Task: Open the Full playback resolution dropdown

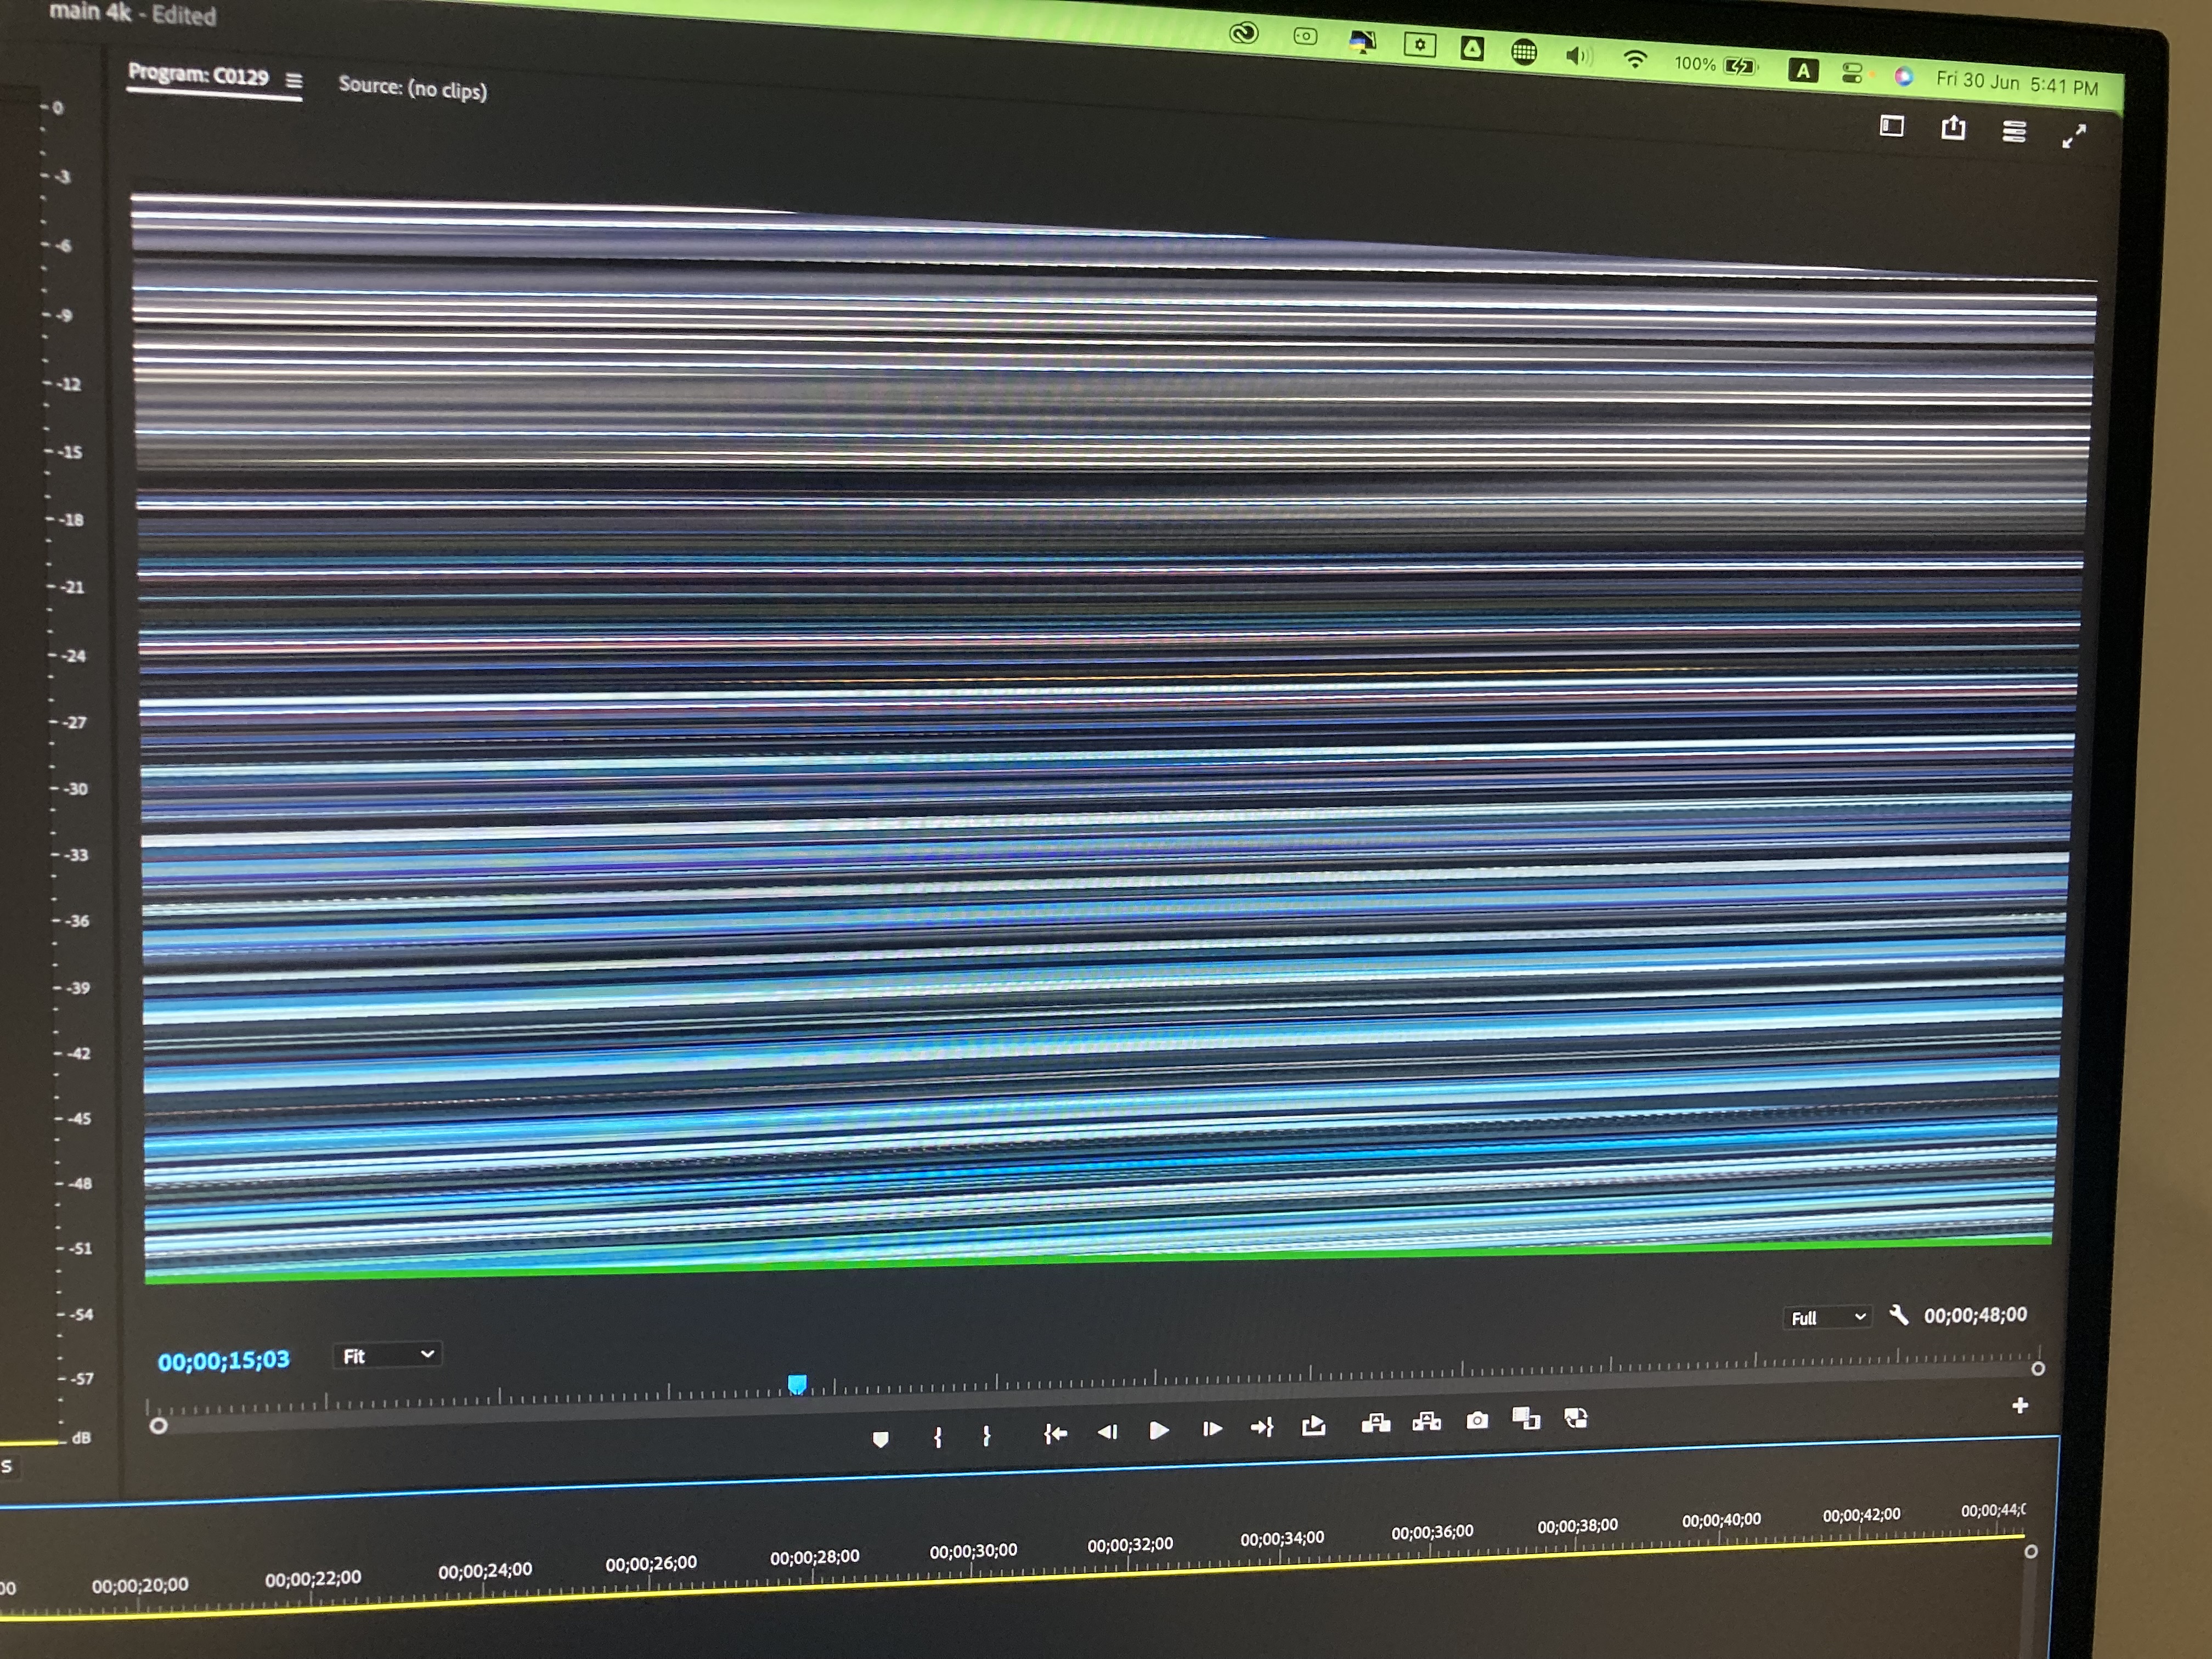Action: point(1828,1317)
